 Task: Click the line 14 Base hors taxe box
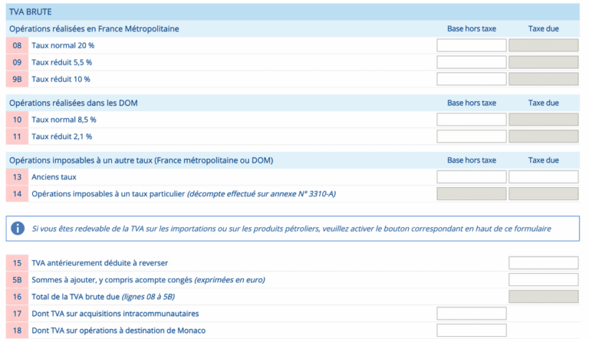[471, 194]
